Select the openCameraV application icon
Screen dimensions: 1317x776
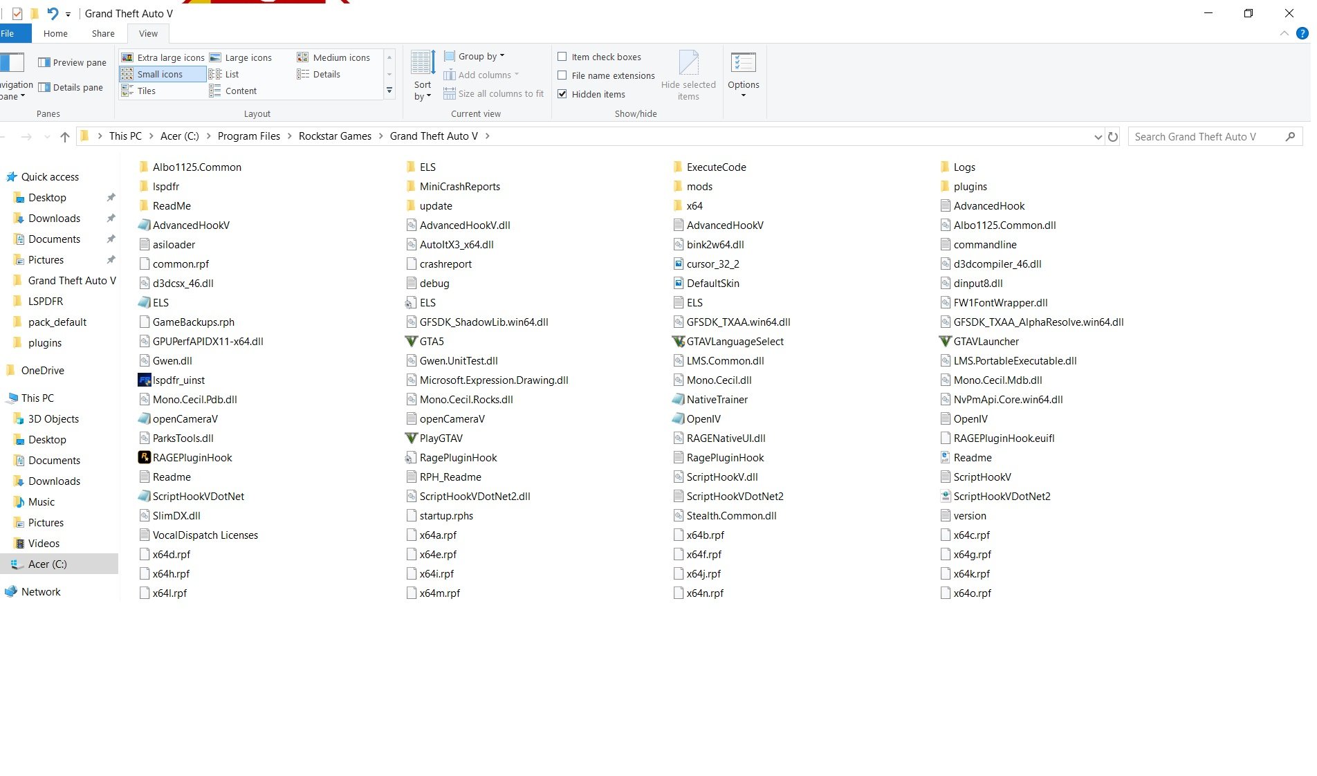pyautogui.click(x=145, y=418)
